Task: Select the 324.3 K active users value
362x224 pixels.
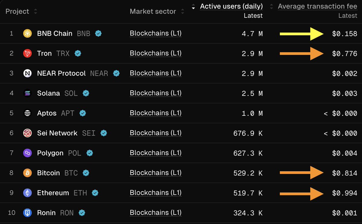Action: (248, 213)
